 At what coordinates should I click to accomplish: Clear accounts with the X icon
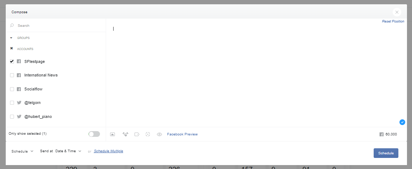[11, 49]
